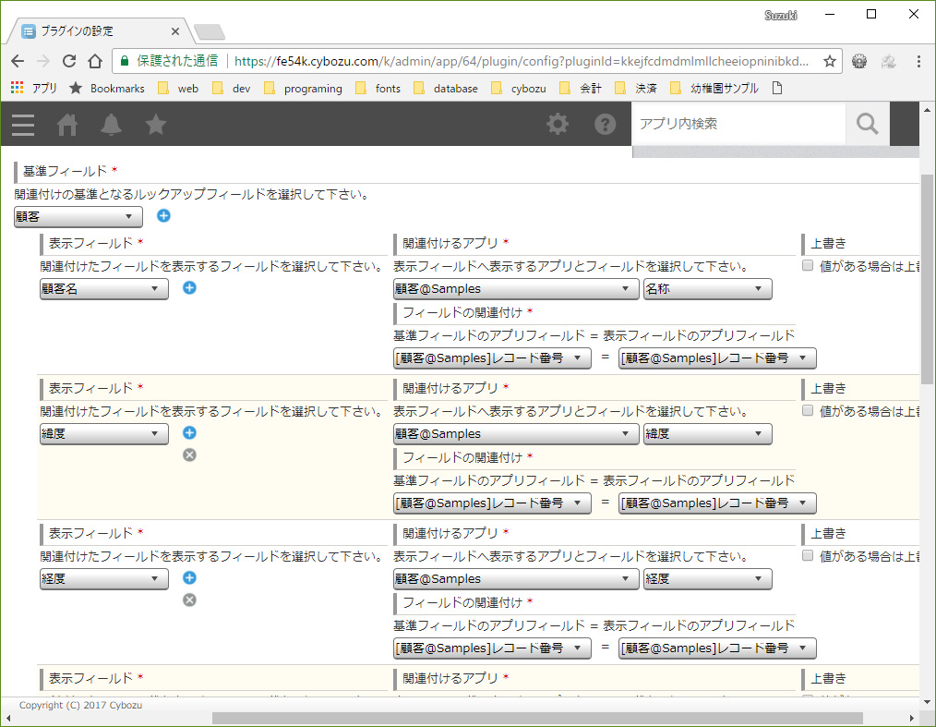Open the 決済 bookmarks folder
The image size is (936, 727).
pos(636,89)
